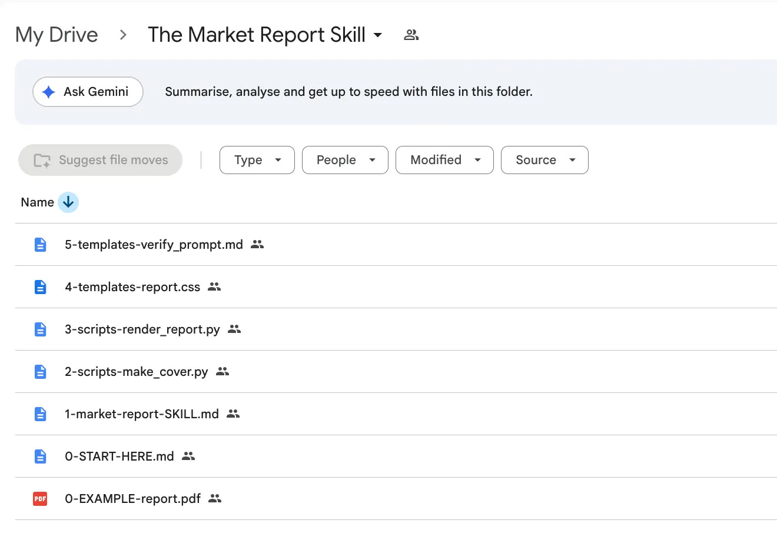Screen dimensions: 777x540
Task: Reverse sort order with the Name arrow
Action: [68, 202]
